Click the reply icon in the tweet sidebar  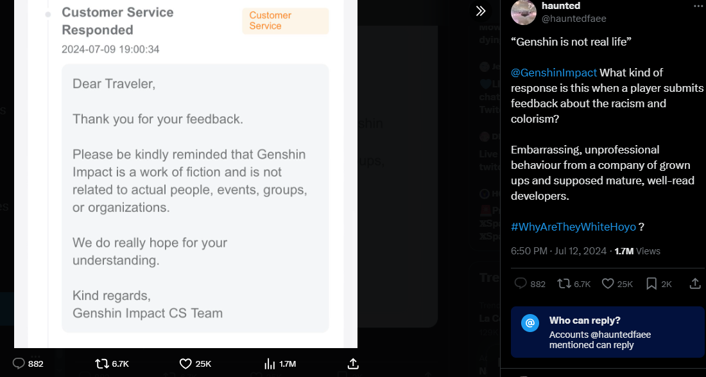pos(521,283)
